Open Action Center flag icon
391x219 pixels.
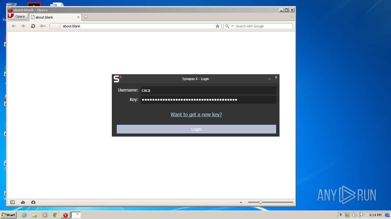(x=362, y=215)
